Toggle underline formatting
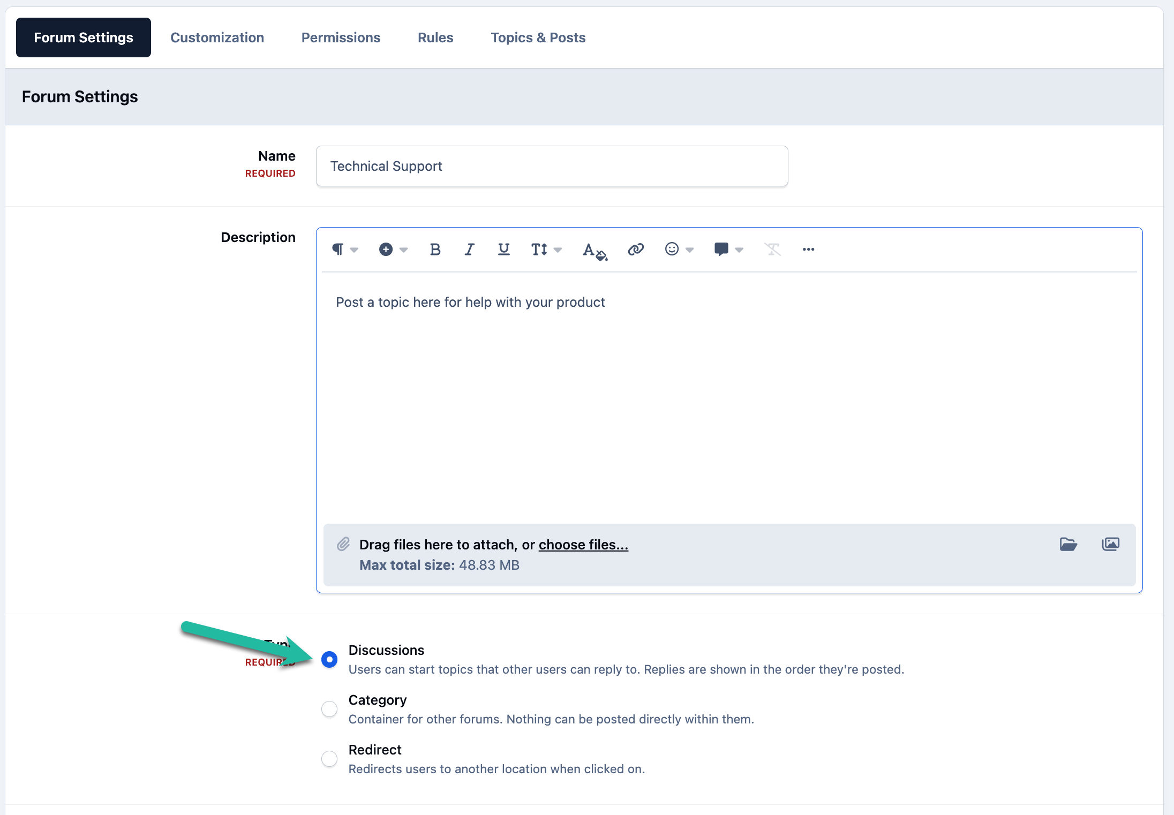 click(x=503, y=250)
